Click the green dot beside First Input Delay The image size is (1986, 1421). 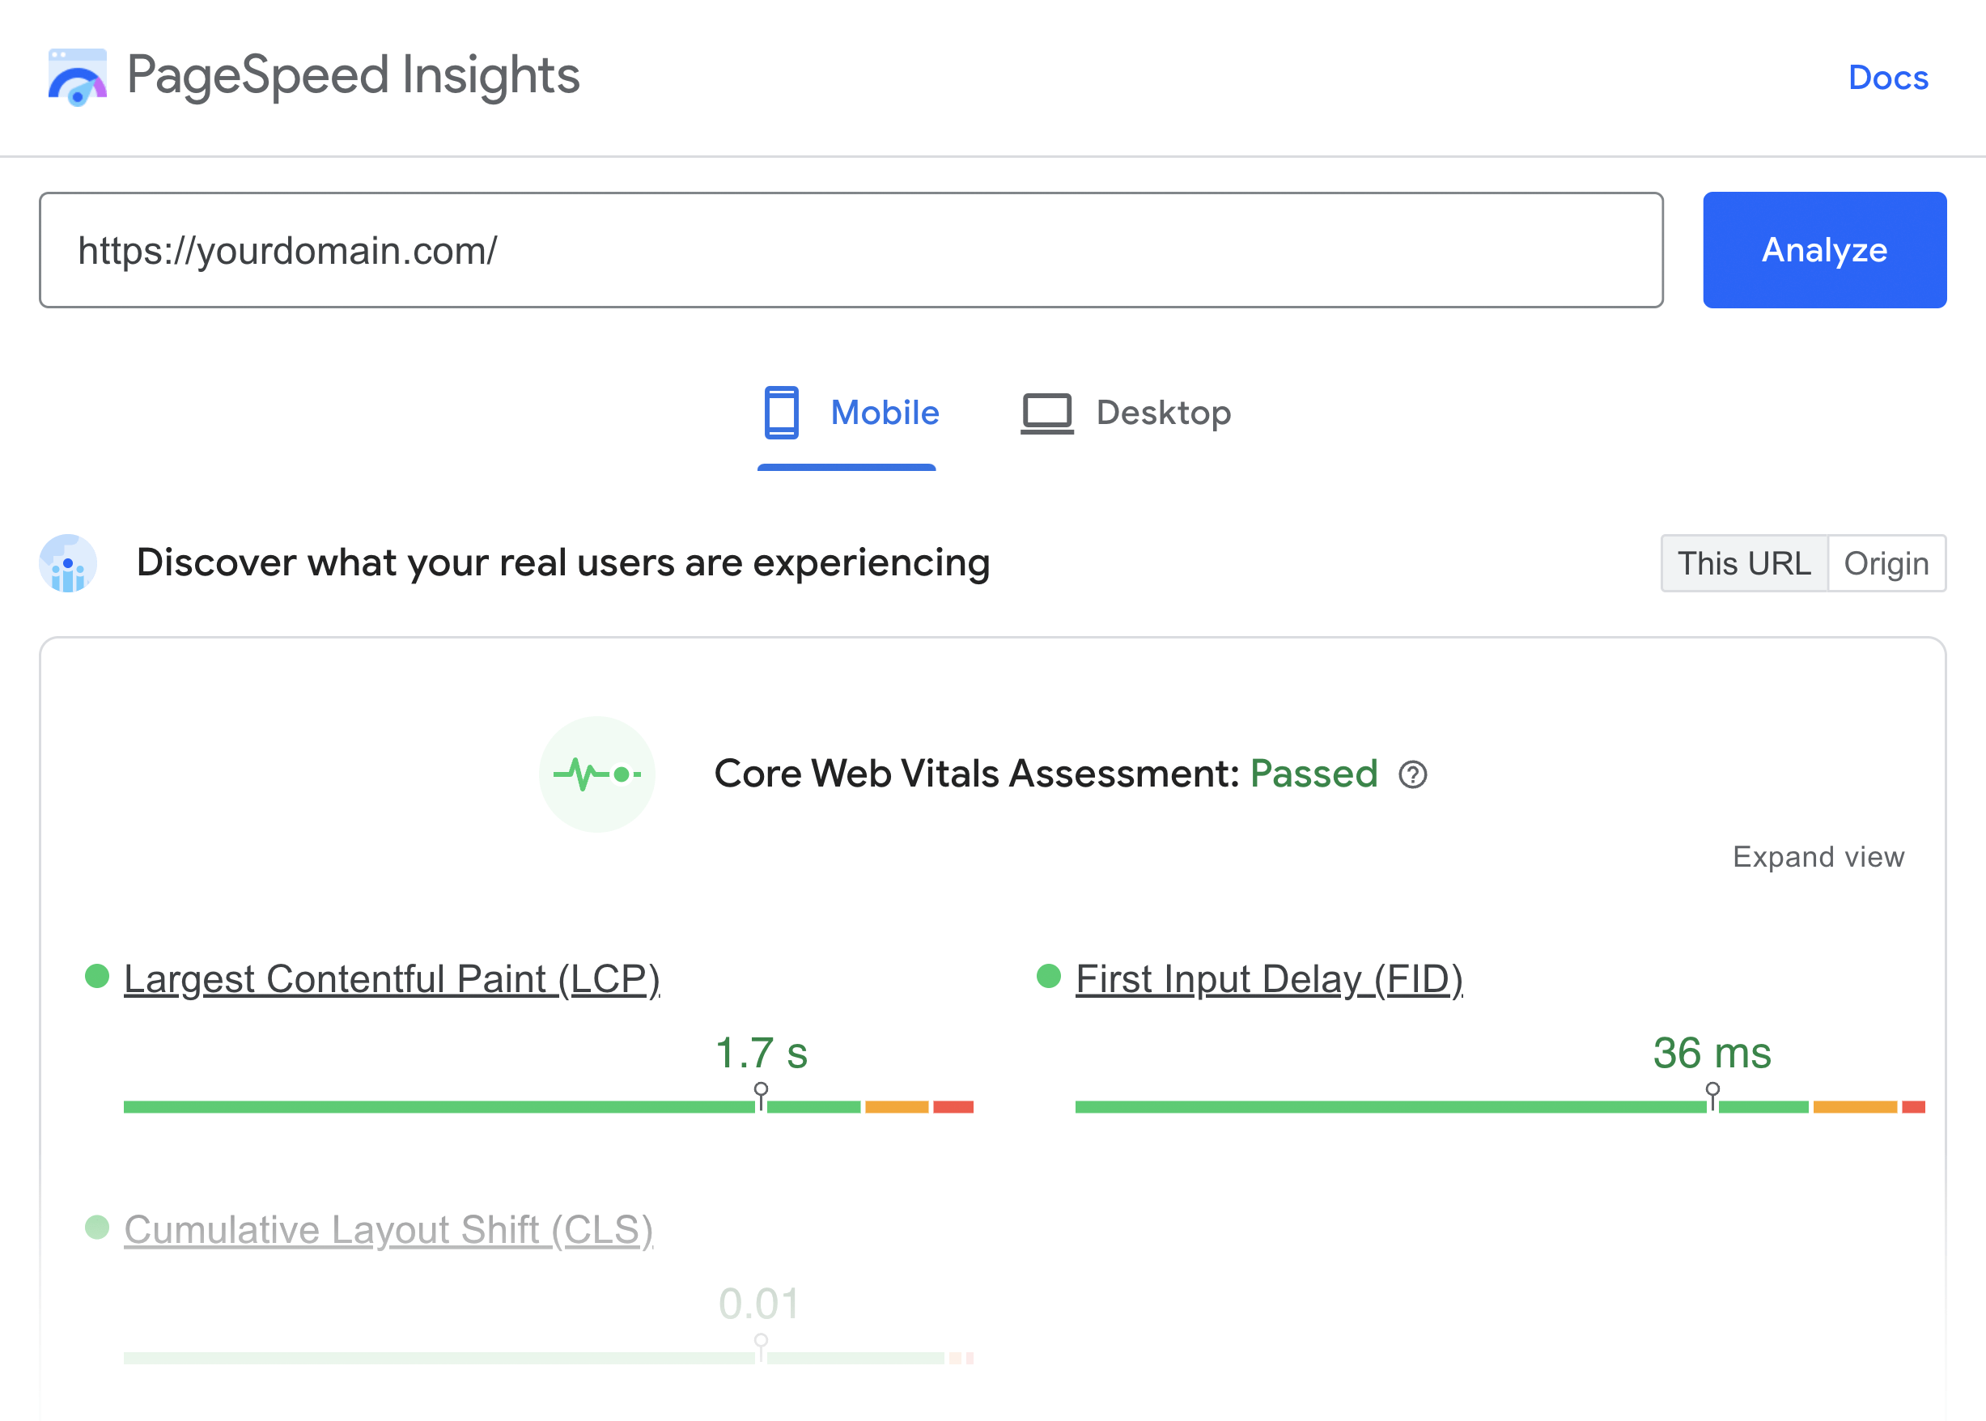tap(1049, 978)
